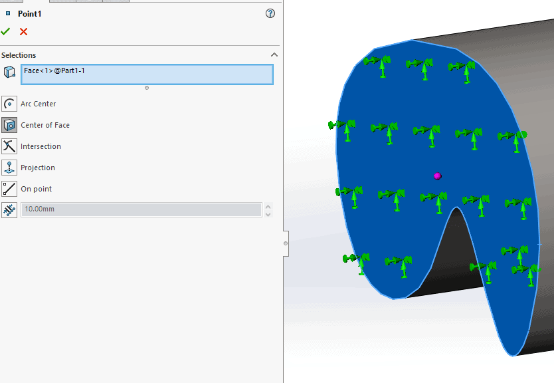
Task: Click the Face<1>@Part1-1 selection box
Action: (x=147, y=74)
